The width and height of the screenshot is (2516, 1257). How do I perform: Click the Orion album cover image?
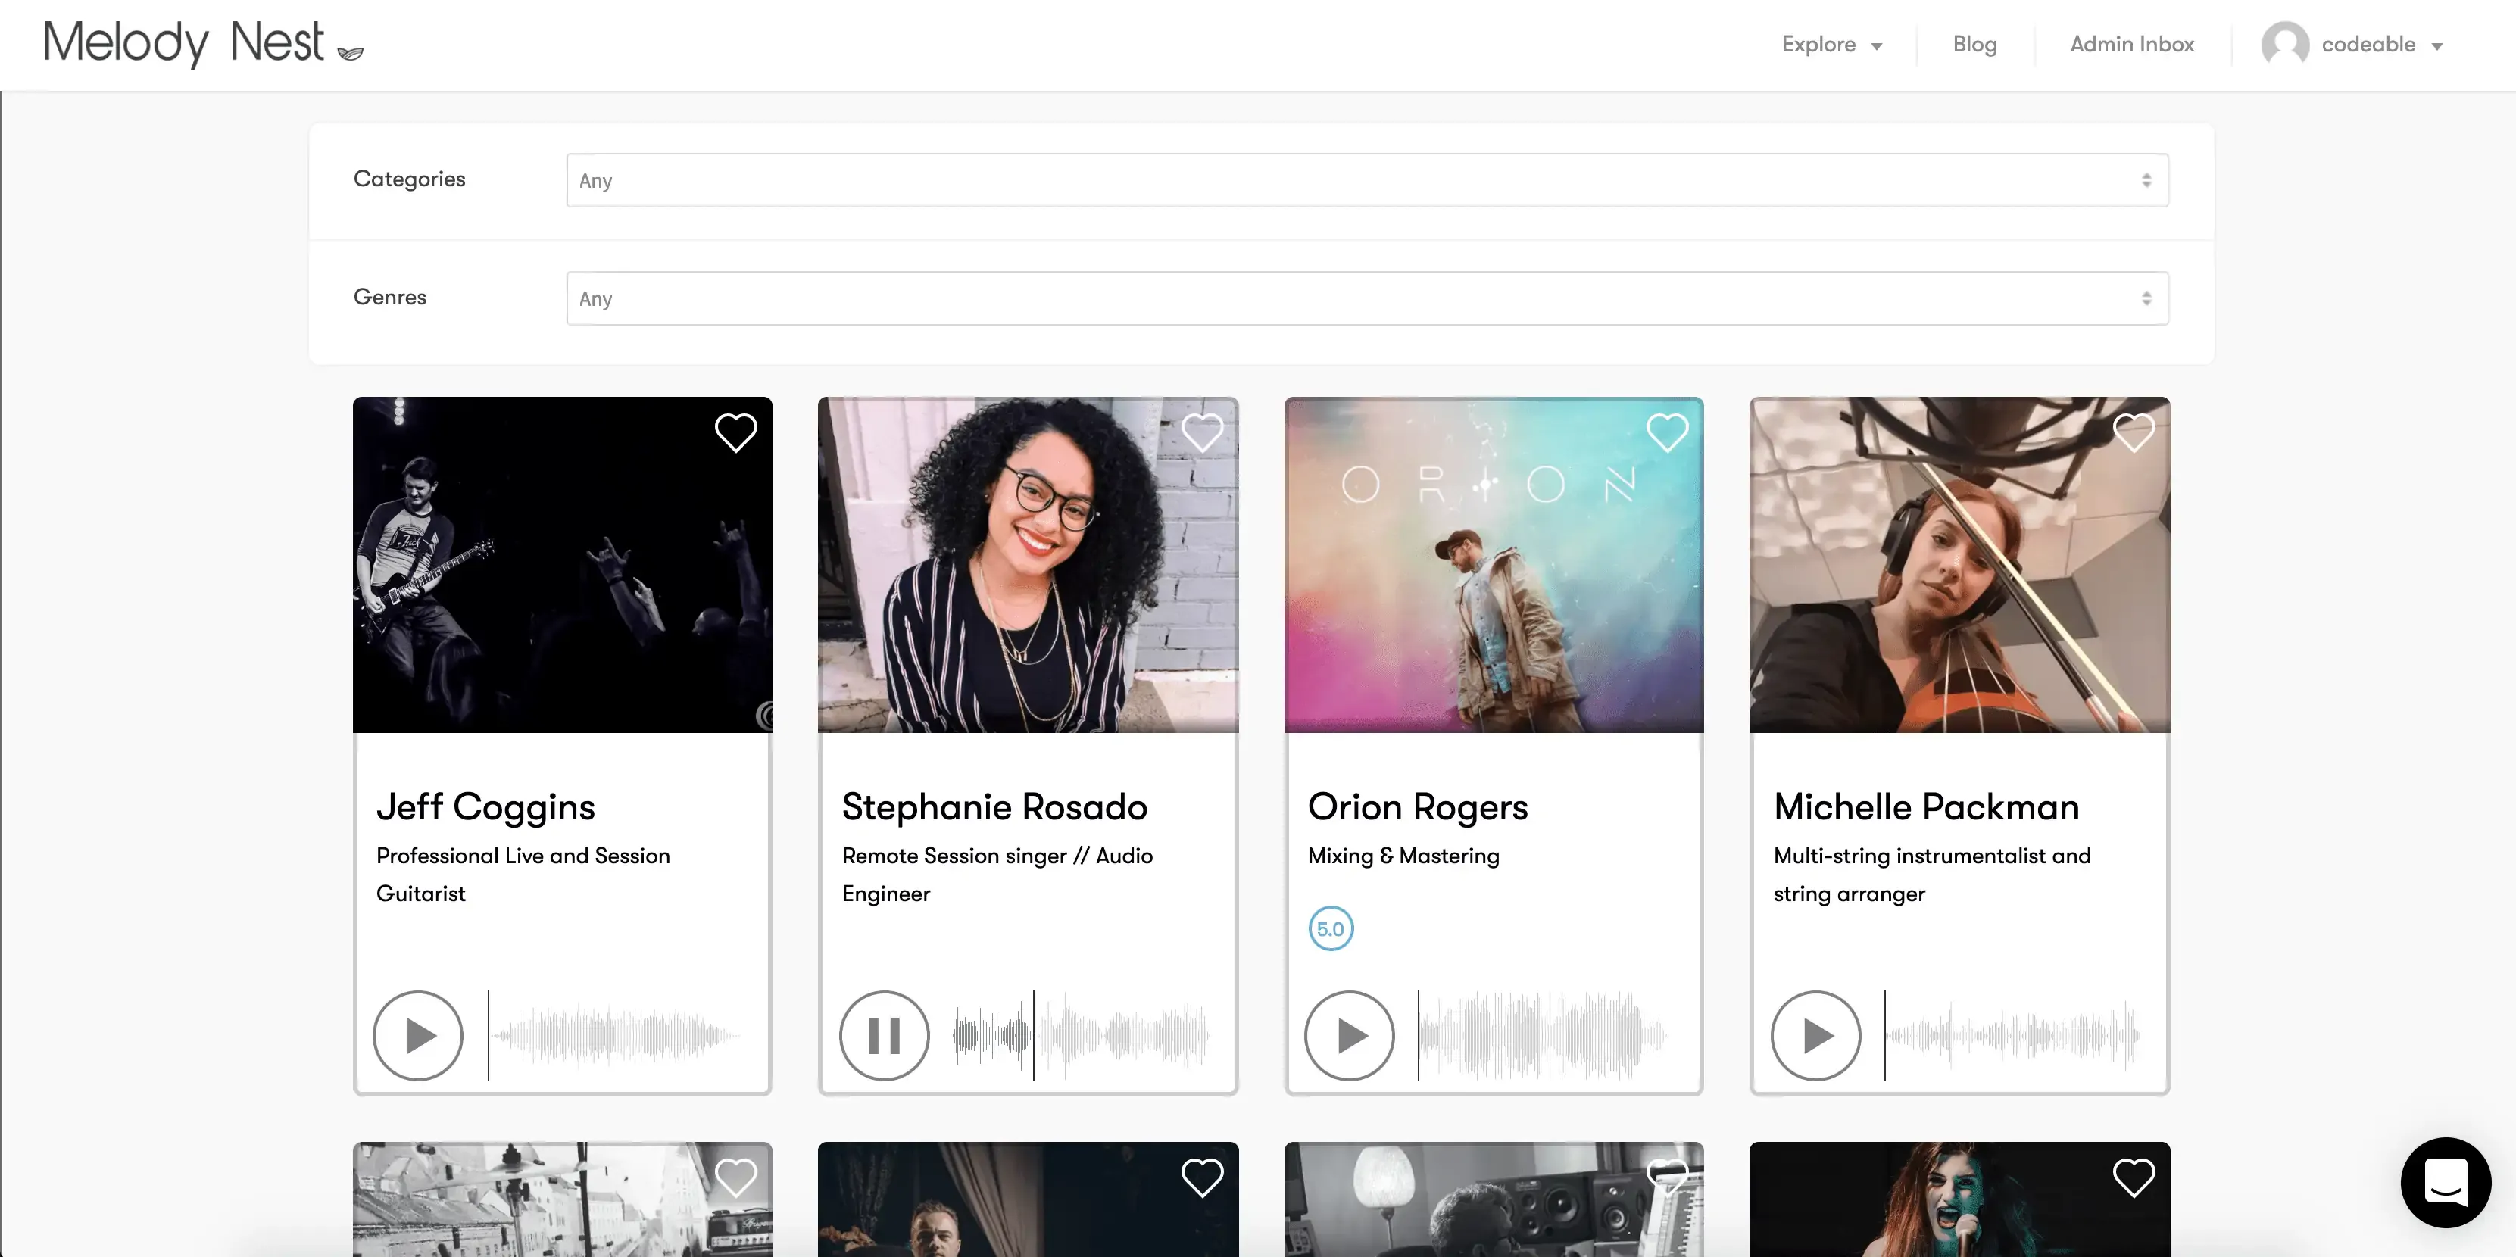coord(1494,565)
